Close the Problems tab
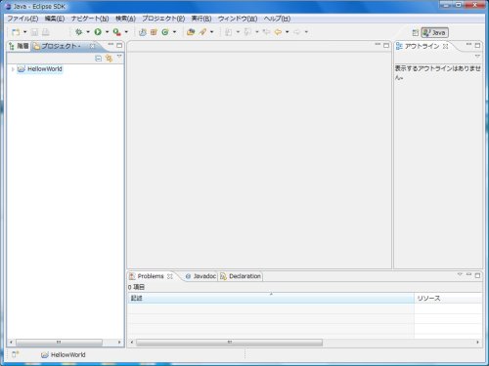 coord(170,276)
